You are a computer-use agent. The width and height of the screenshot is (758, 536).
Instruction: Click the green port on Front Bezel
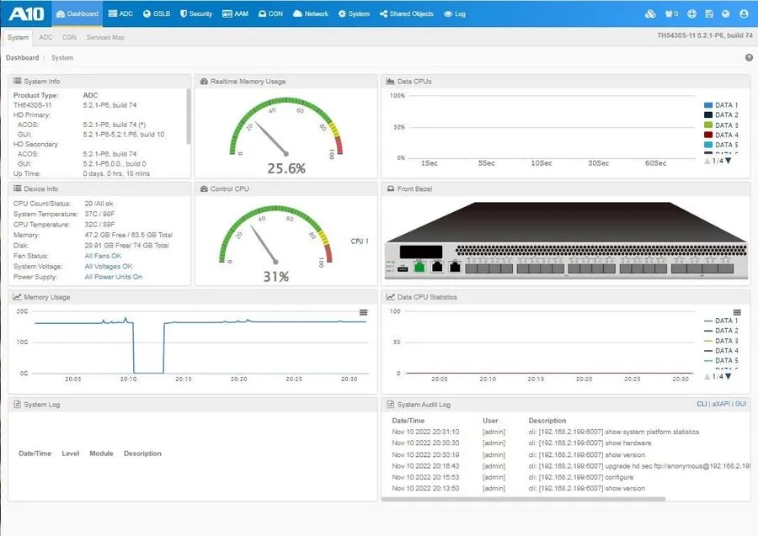419,266
